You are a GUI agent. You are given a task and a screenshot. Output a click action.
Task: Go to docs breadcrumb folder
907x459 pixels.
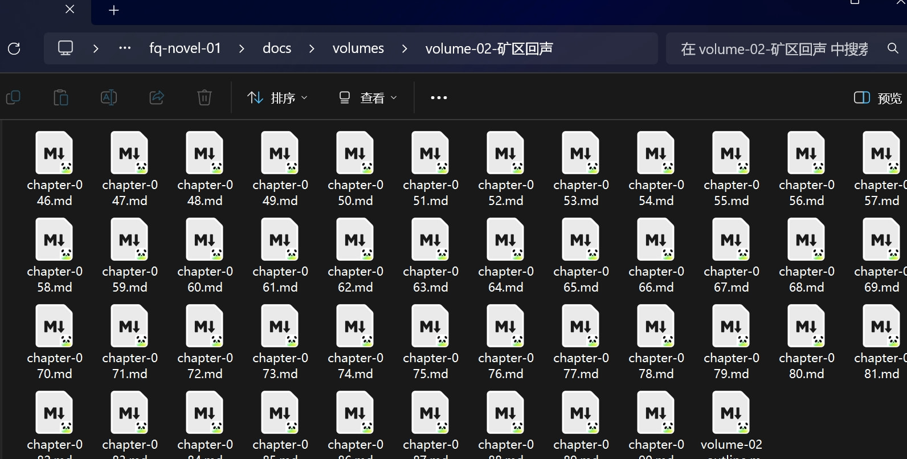277,48
